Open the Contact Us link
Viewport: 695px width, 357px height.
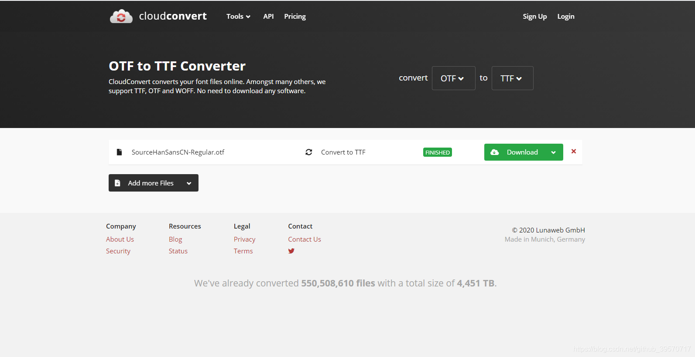pyautogui.click(x=305, y=239)
